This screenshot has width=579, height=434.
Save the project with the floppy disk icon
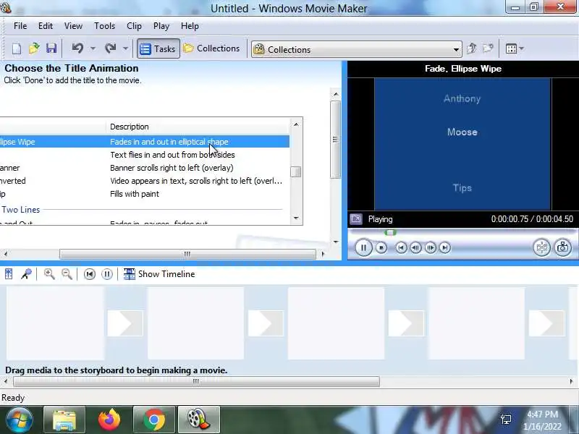click(51, 48)
